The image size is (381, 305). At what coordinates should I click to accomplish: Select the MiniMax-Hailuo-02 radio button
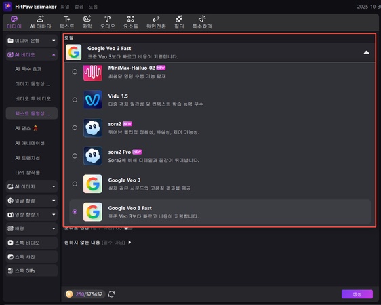pyautogui.click(x=75, y=72)
